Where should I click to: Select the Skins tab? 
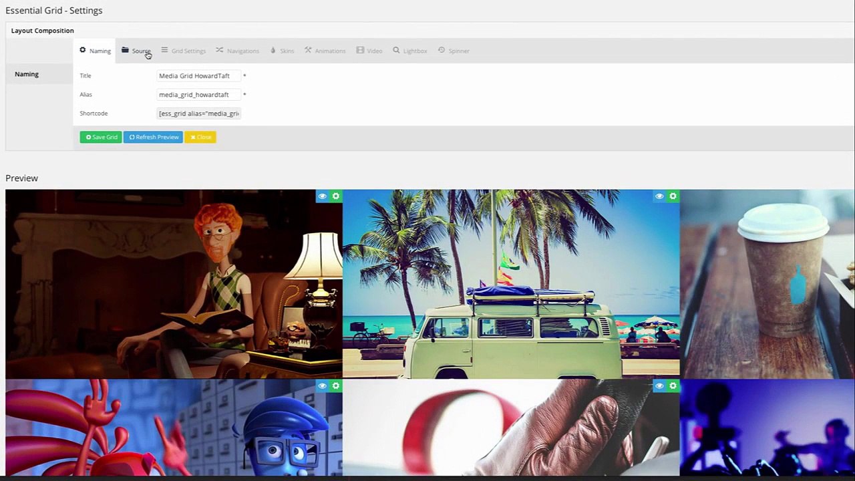(282, 51)
